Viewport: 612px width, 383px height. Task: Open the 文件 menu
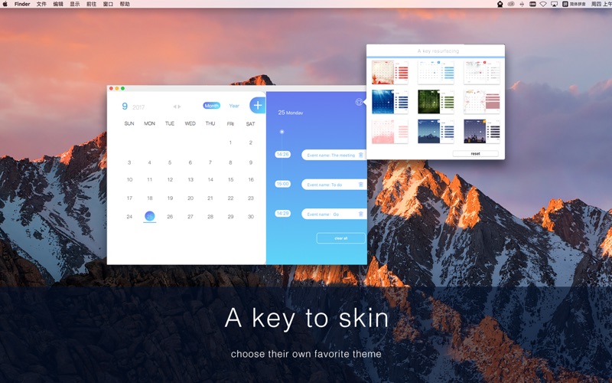click(x=41, y=4)
